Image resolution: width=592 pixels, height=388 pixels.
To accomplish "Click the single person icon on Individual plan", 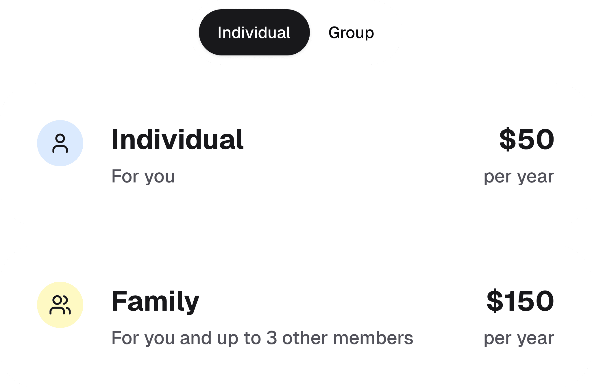I will [x=60, y=143].
